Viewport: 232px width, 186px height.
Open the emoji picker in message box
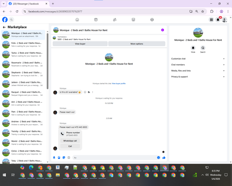click(x=158, y=158)
